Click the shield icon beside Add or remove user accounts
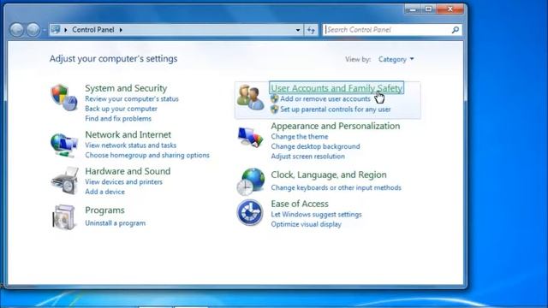This screenshot has width=548, height=308. coord(274,99)
